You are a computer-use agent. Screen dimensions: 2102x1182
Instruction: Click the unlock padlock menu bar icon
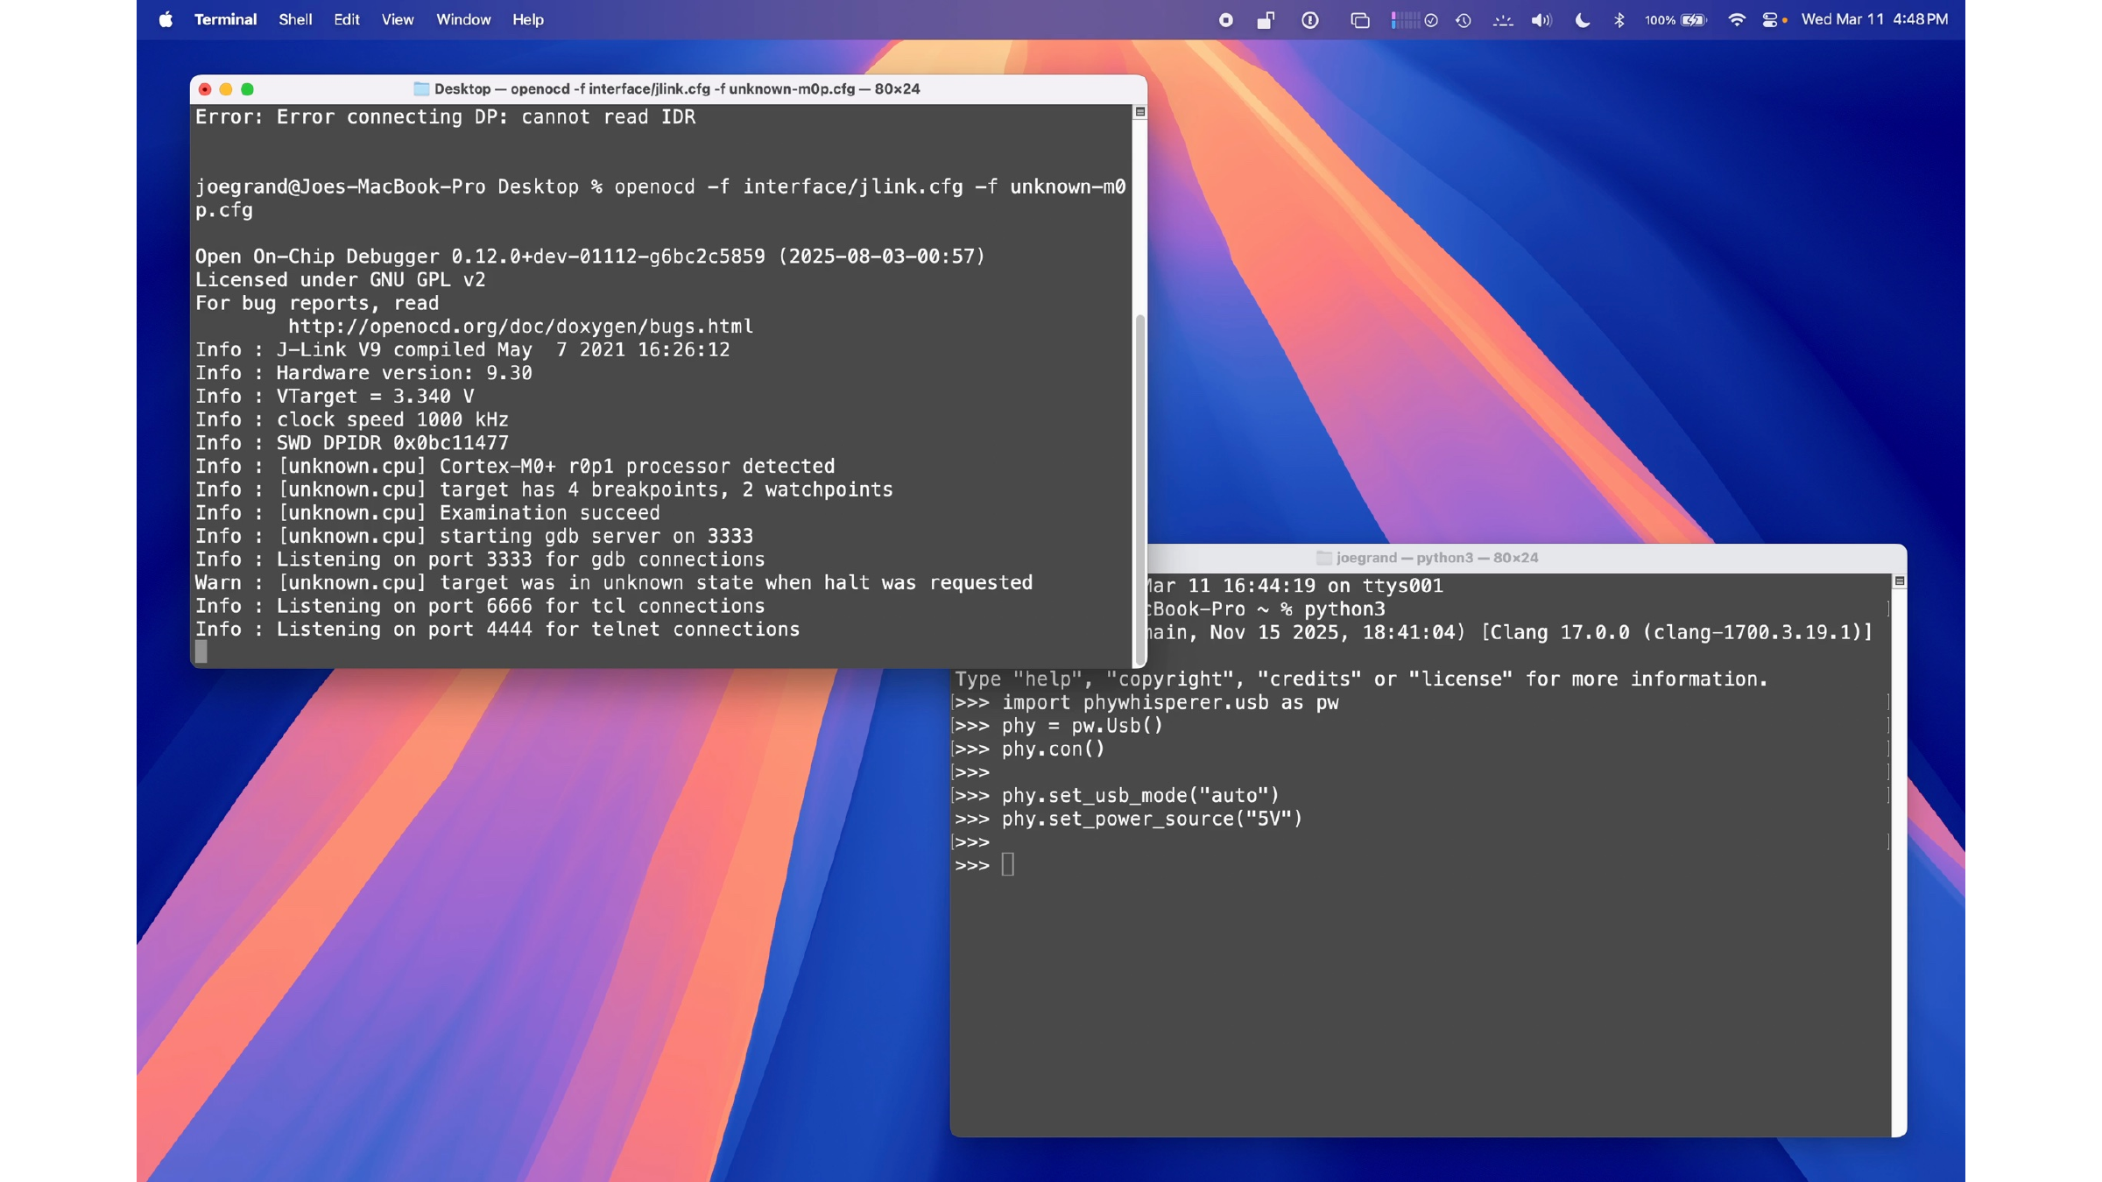[x=1266, y=20]
